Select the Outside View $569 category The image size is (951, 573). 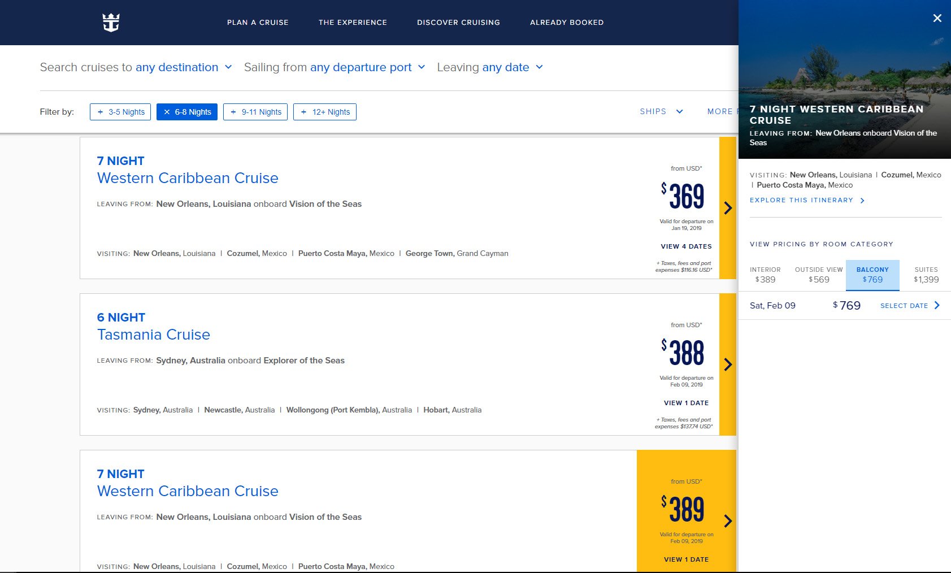click(819, 275)
